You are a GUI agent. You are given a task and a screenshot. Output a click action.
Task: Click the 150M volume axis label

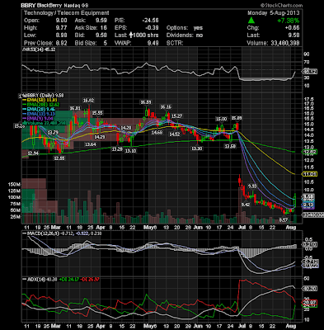pyautogui.click(x=14, y=184)
